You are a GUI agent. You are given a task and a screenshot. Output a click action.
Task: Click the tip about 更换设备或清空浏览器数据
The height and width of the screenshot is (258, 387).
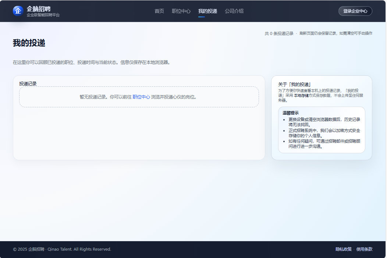point(324,122)
